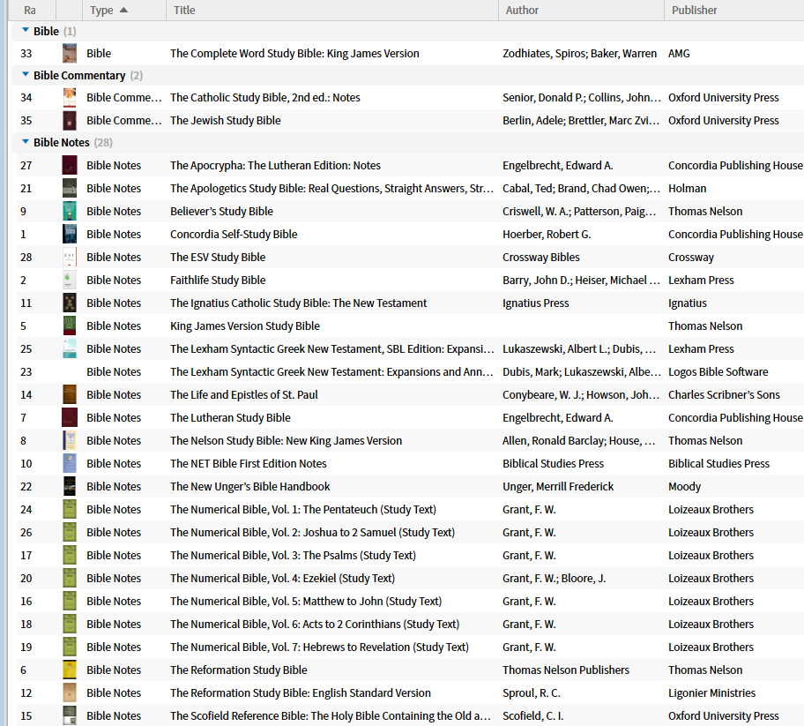This screenshot has height=726, width=804.
Task: Click cover thumbnail of The Lutheran Study Bible
Action: [x=70, y=417]
